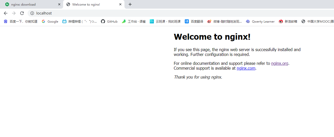Follow the nginx.org link
The height and width of the screenshot is (137, 334).
pyautogui.click(x=280, y=63)
